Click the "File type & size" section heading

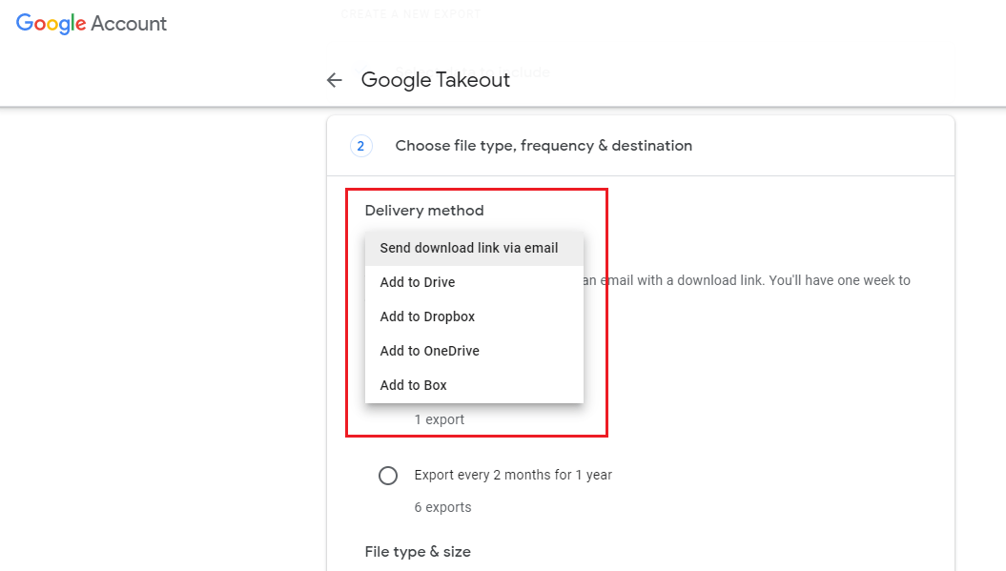click(x=418, y=551)
